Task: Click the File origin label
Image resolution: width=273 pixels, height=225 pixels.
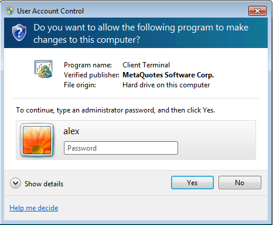Action: pyautogui.click(x=80, y=85)
